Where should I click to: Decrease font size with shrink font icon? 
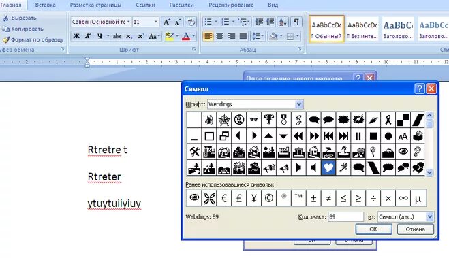tap(178, 22)
